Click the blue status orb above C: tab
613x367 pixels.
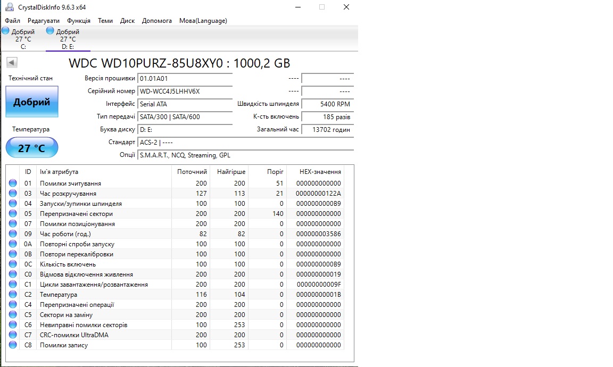(x=5, y=30)
